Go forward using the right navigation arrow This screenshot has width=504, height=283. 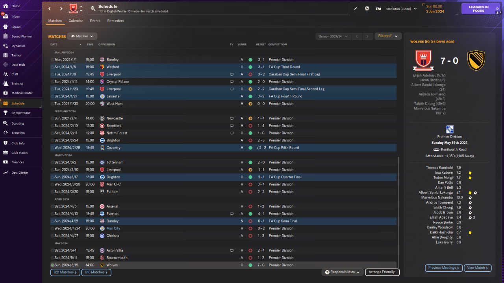point(61,9)
